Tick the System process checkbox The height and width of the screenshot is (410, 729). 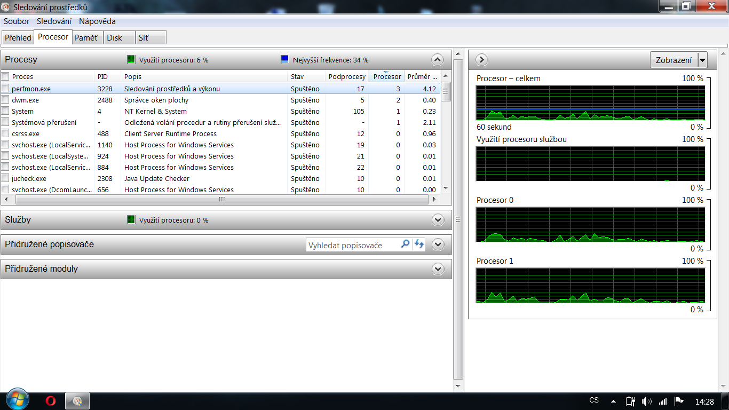point(5,111)
